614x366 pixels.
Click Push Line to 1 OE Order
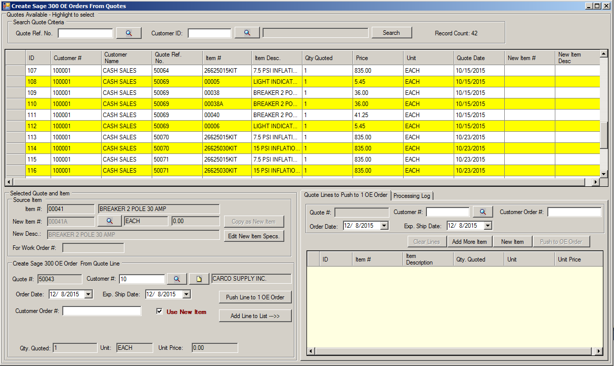255,297
